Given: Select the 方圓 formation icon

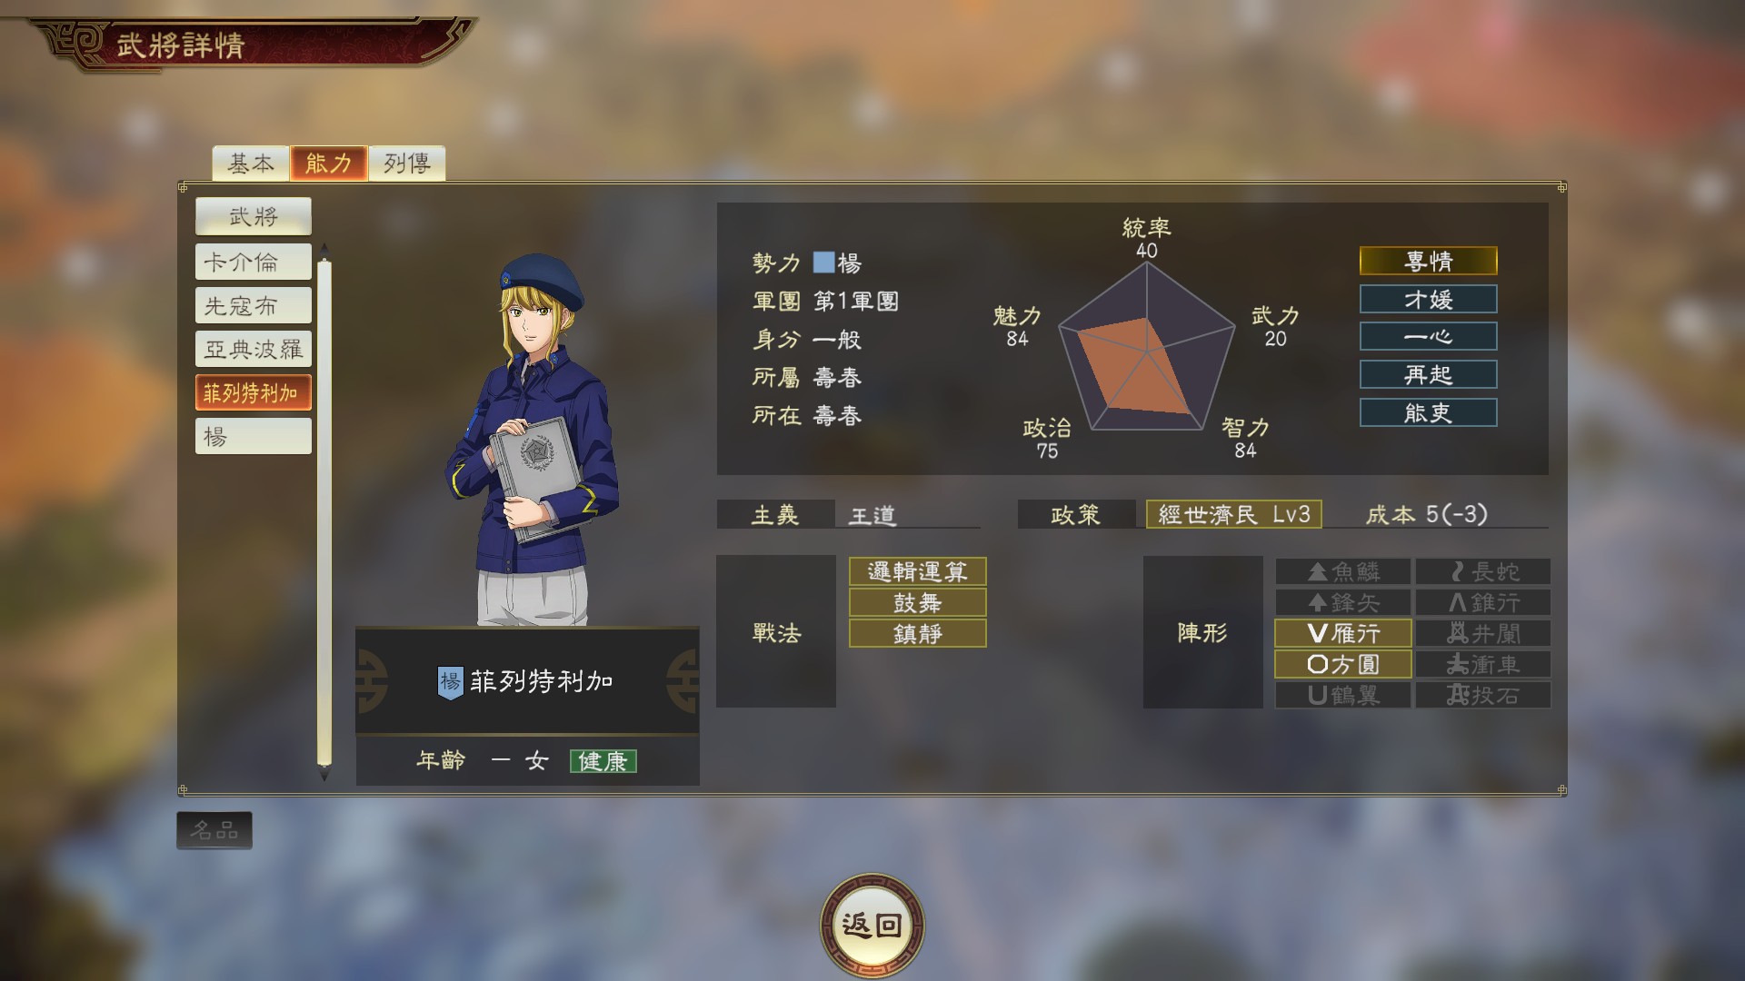Looking at the screenshot, I should coord(1318,664).
